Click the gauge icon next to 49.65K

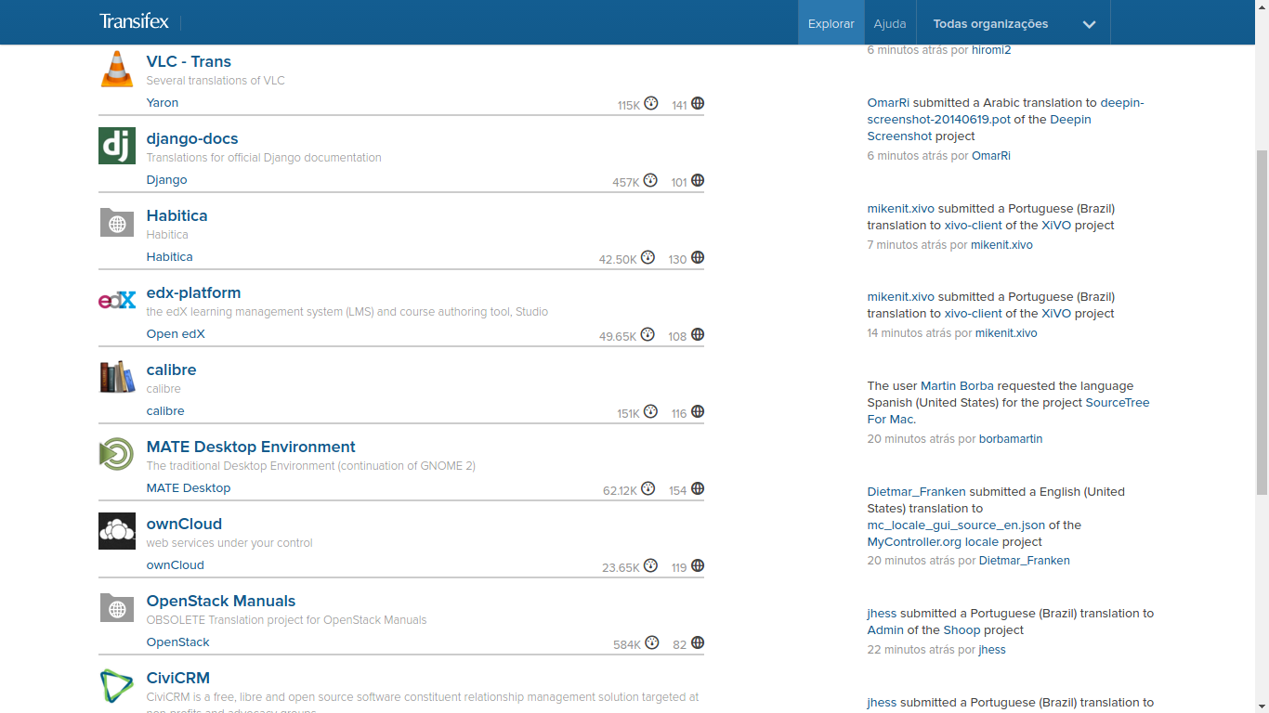(x=648, y=334)
